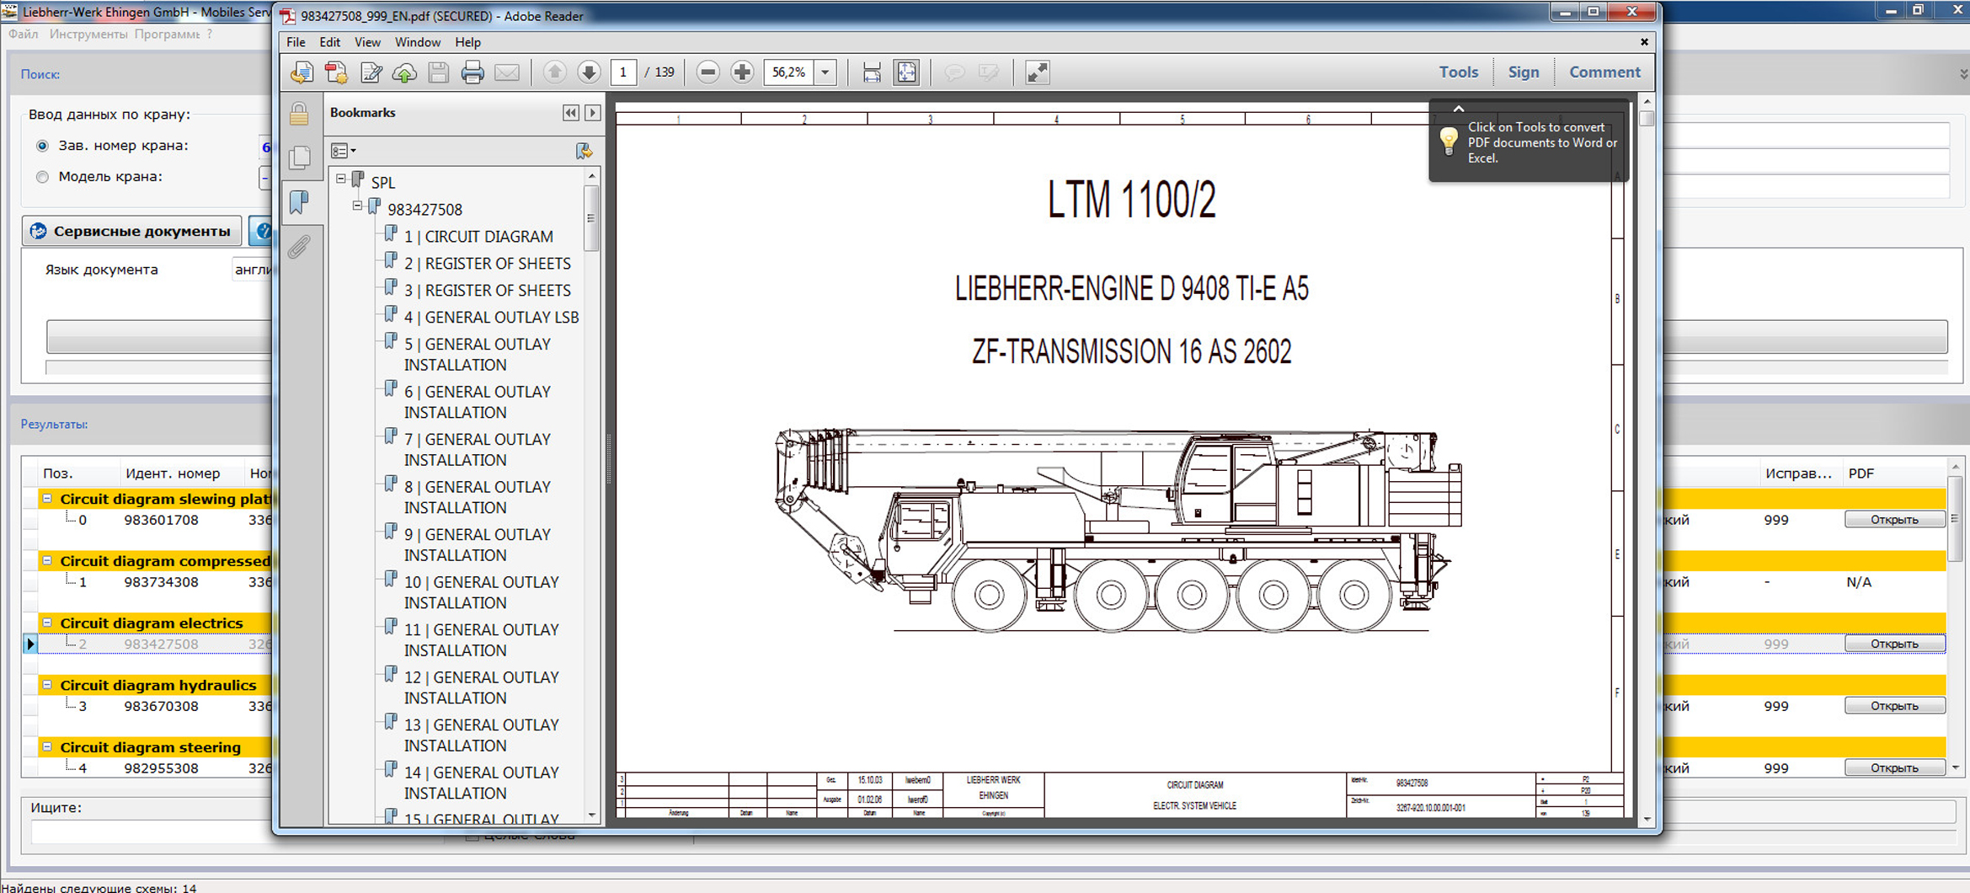The image size is (1970, 893).
Task: Open the zoom percentage dropdown arrow
Action: point(825,73)
